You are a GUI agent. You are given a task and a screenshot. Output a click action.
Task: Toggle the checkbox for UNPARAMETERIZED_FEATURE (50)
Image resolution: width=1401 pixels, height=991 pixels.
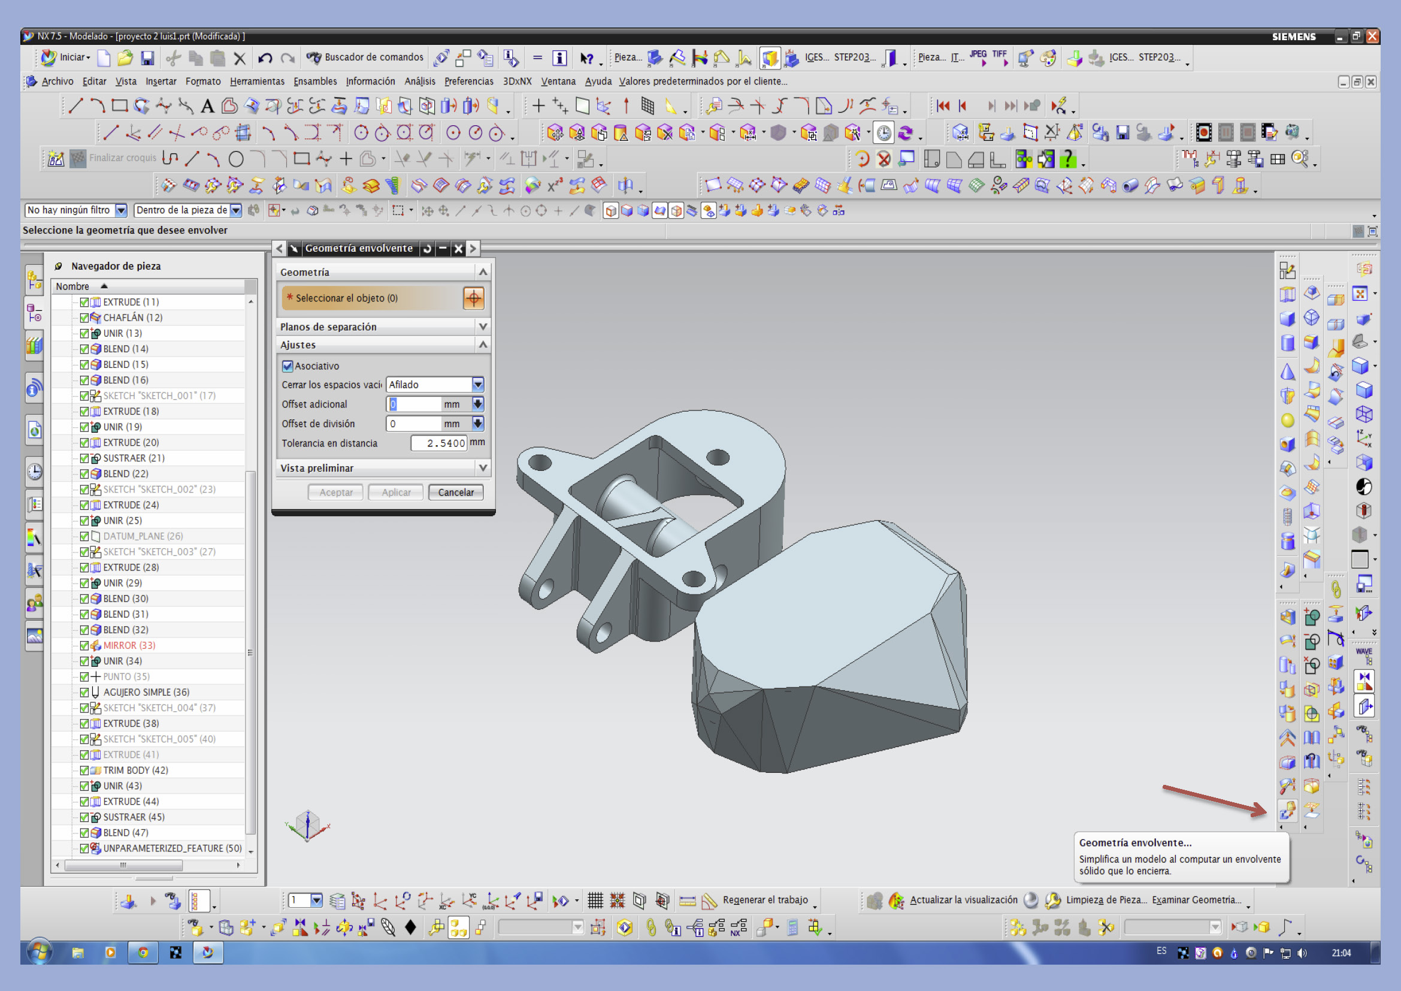point(84,849)
